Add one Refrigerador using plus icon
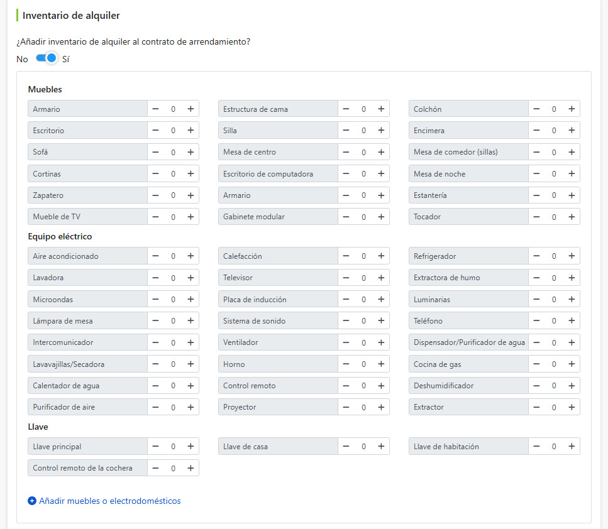The width and height of the screenshot is (608, 529). coord(572,256)
